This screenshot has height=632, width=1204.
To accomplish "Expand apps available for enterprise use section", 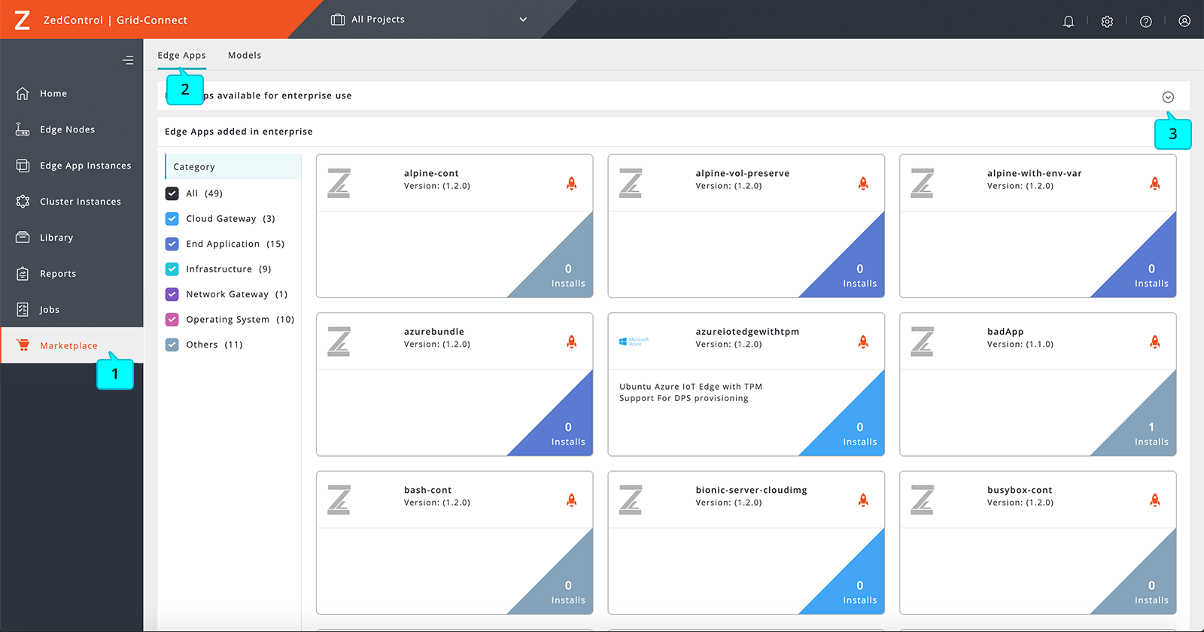I will point(1168,97).
